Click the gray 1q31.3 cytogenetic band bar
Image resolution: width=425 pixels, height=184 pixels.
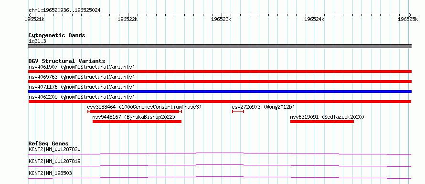click(x=220, y=46)
